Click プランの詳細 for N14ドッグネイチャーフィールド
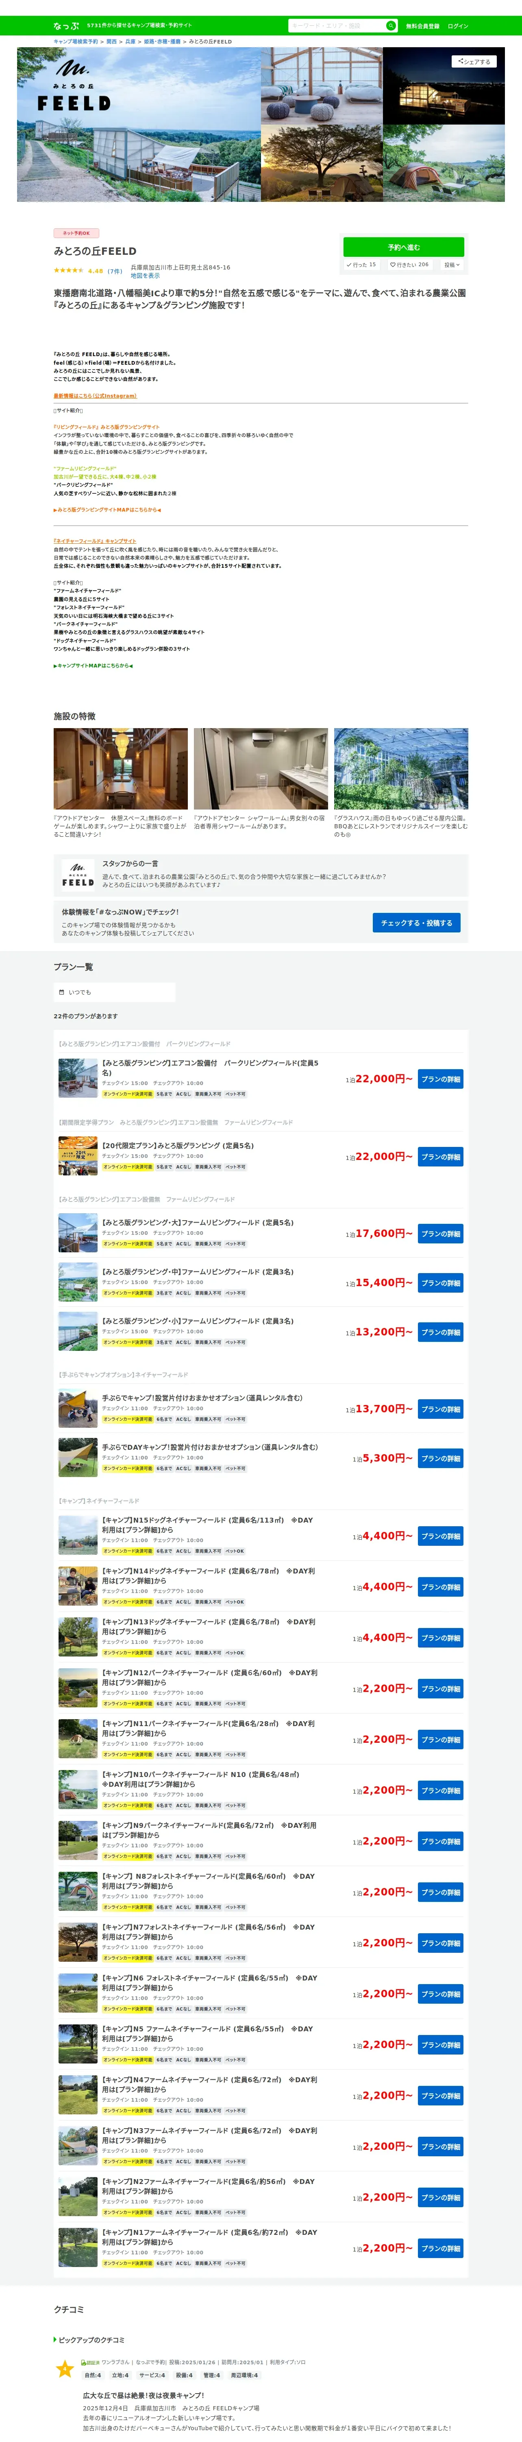 pyautogui.click(x=441, y=1587)
